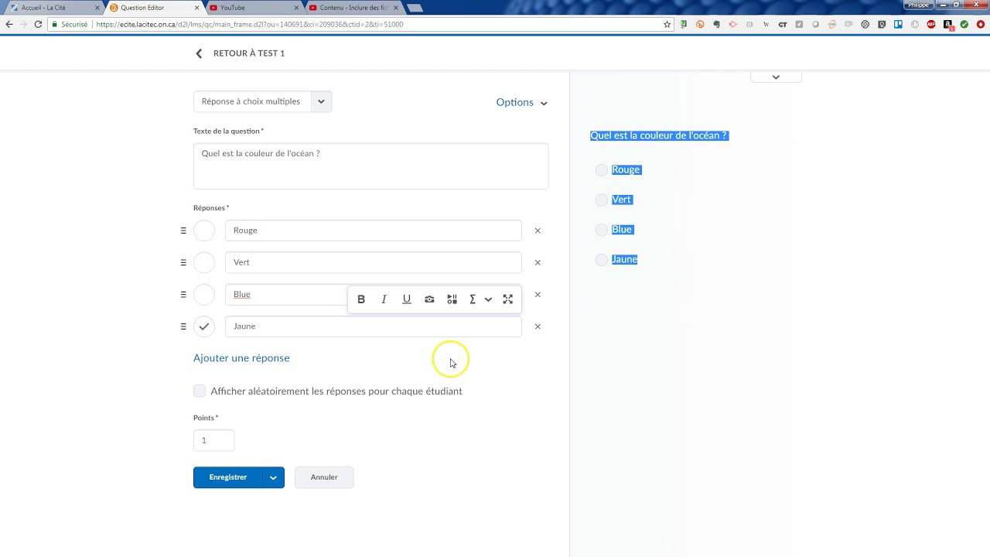Screen dimensions: 990x557
Task: Open the Trello extension icon
Action: [898, 24]
